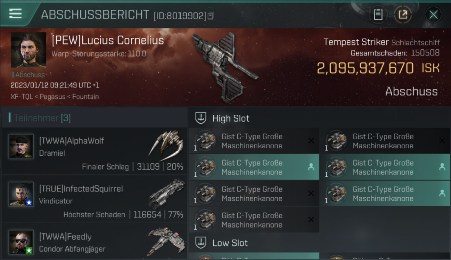Click the last left-column Maschinenkanone entry

(254, 220)
